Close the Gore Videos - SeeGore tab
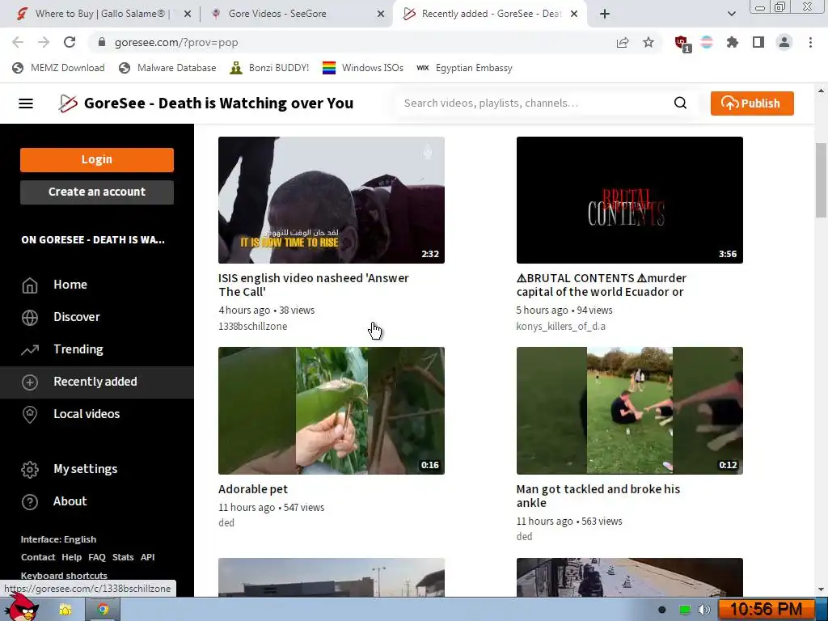This screenshot has height=621, width=828. (x=381, y=14)
